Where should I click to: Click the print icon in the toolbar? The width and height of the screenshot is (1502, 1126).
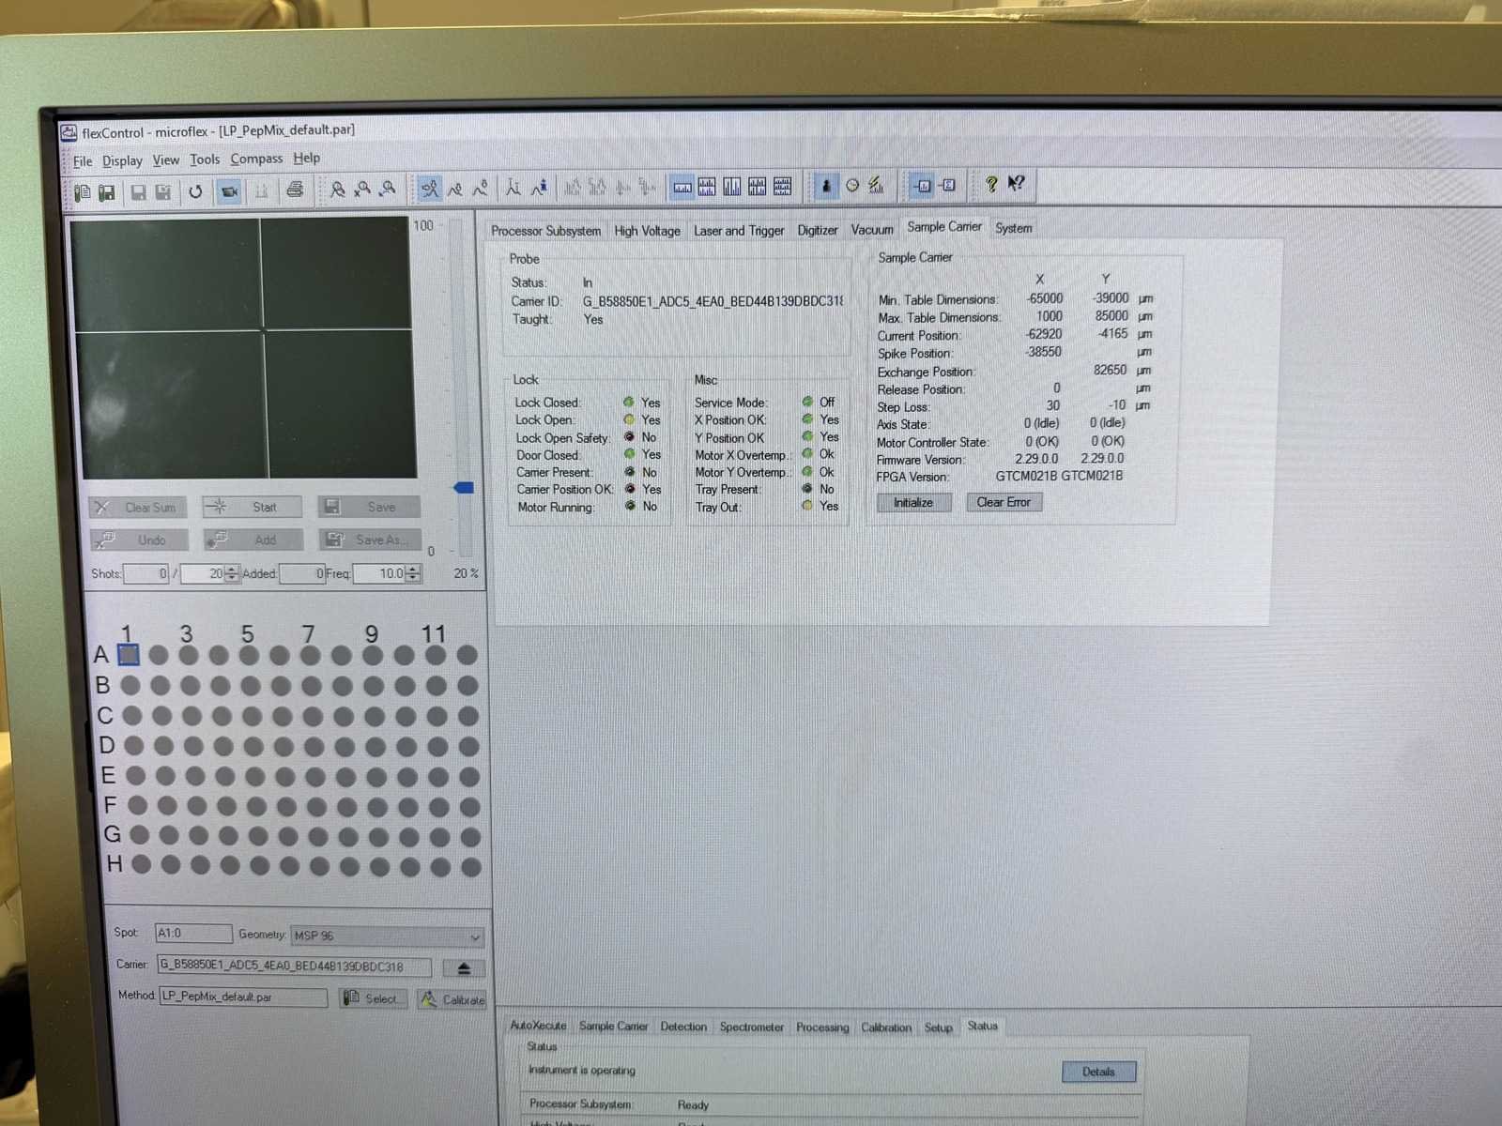point(295,190)
